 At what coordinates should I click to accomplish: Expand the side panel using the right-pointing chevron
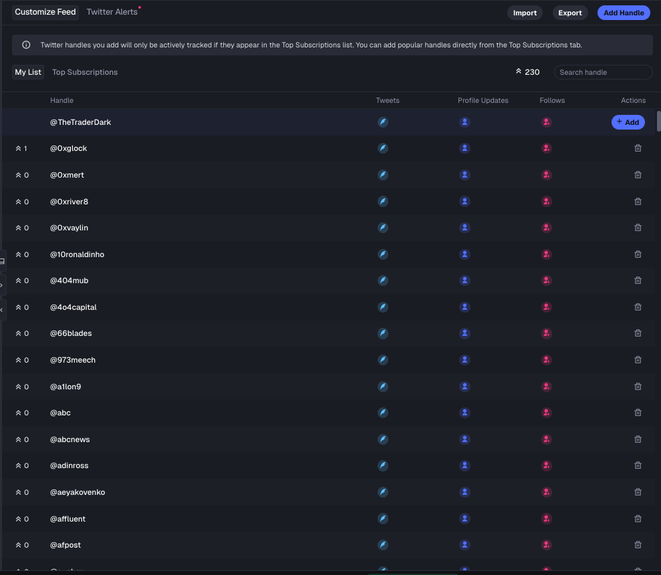click(2, 285)
